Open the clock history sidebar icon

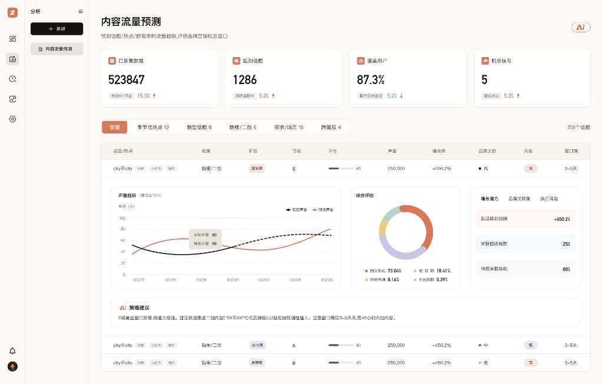(12, 79)
